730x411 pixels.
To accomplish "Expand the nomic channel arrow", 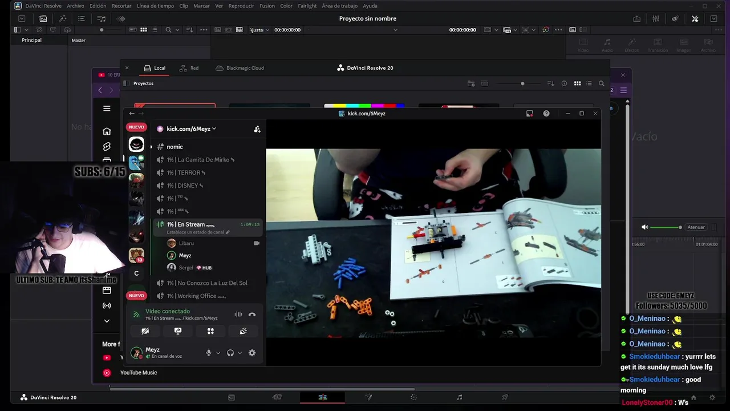I will pos(151,147).
